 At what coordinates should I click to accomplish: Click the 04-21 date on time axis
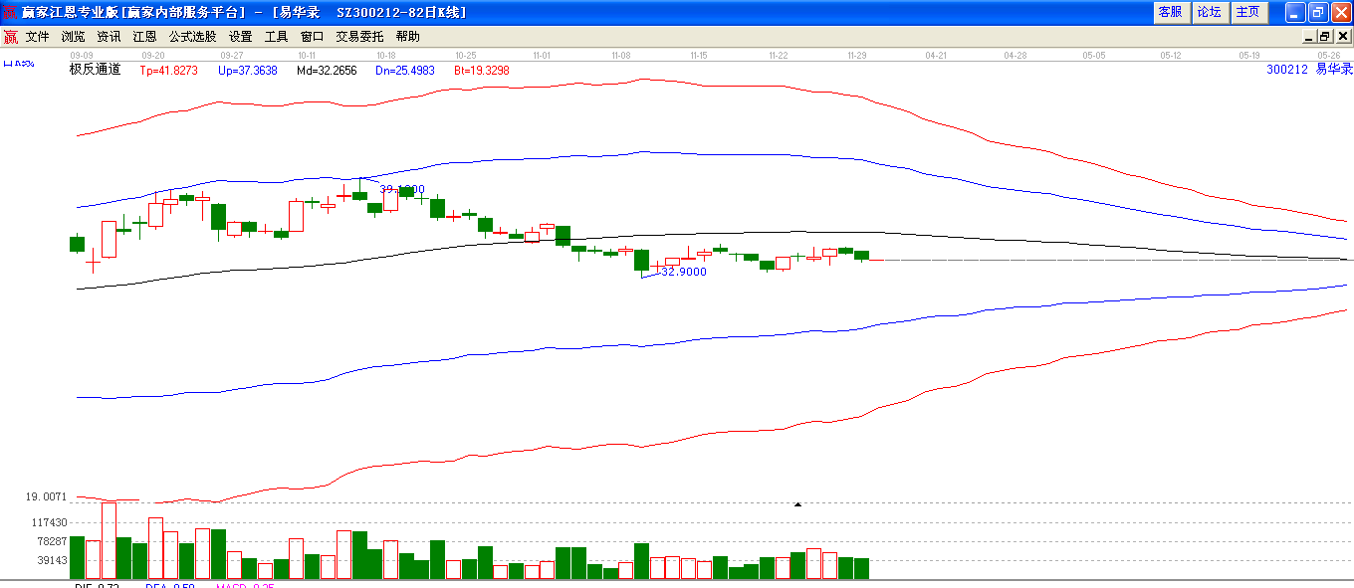[x=936, y=56]
